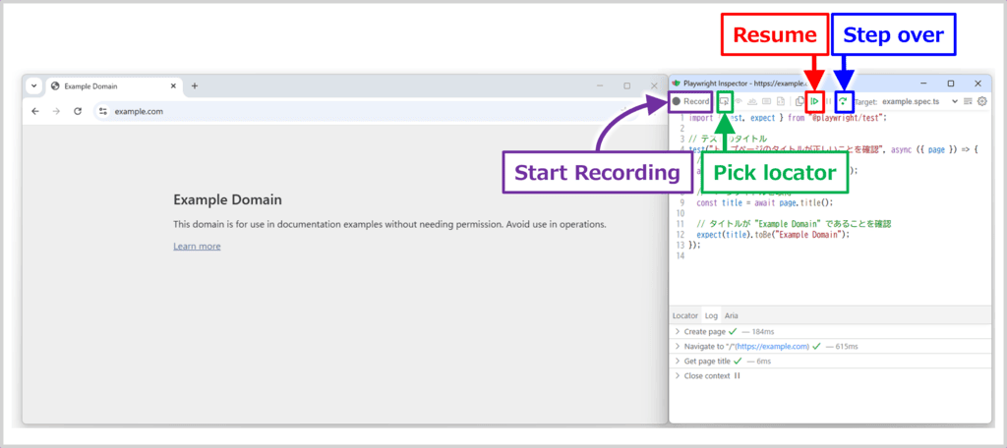
Task: Click the Step over icon
Action: (843, 101)
